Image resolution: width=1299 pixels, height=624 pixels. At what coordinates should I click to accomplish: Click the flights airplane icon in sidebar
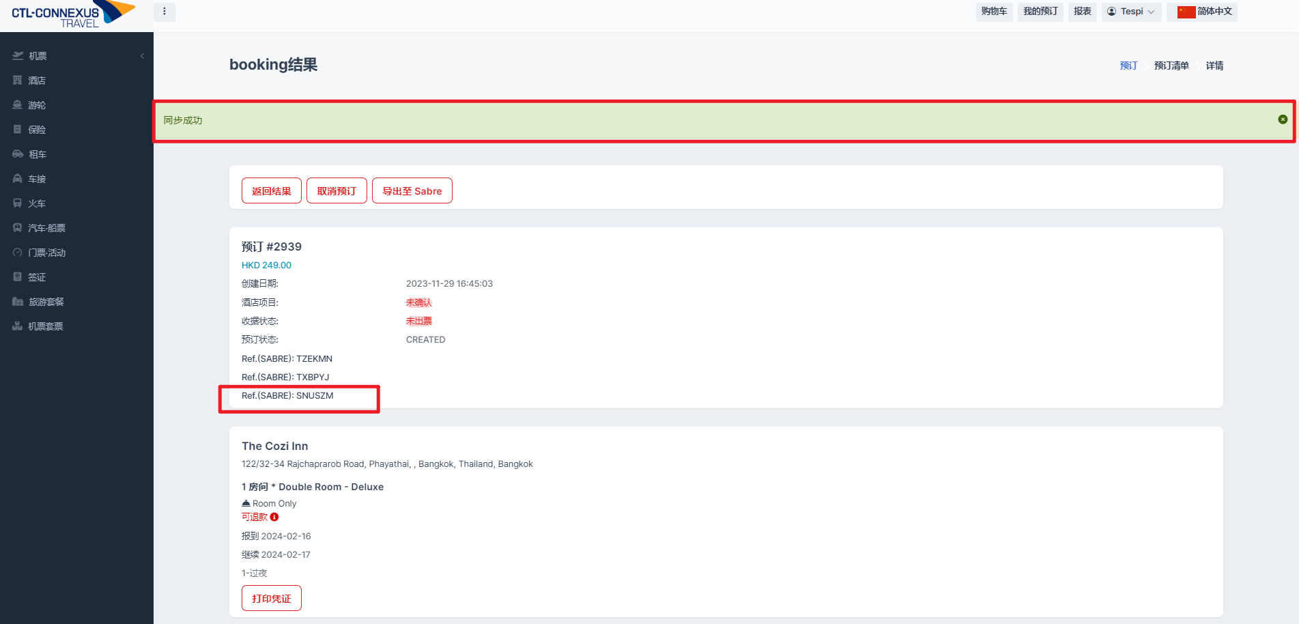[x=18, y=56]
